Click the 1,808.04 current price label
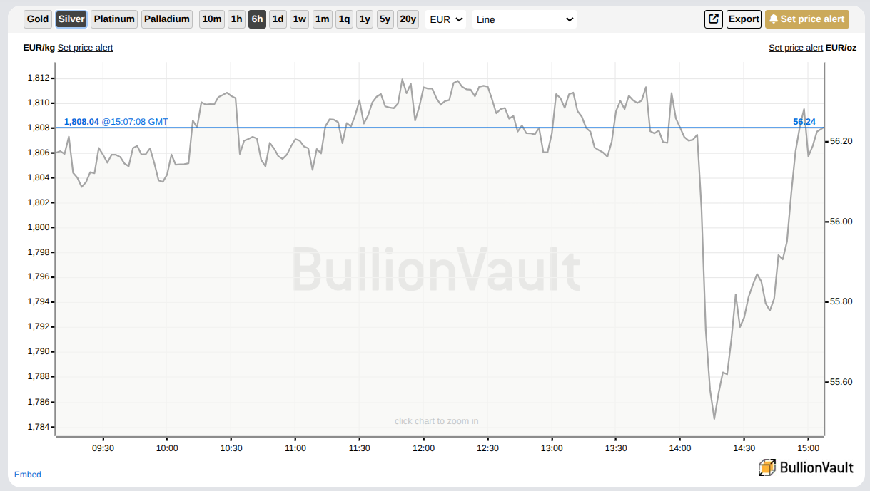 click(x=81, y=122)
